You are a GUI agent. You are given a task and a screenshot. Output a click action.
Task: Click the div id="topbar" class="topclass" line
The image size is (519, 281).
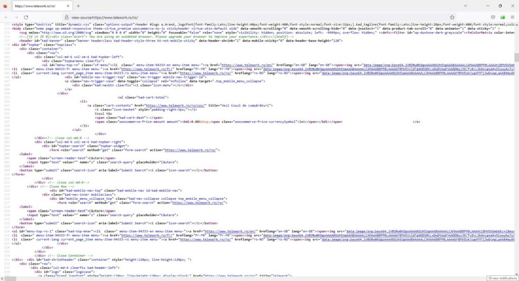coord(44,45)
